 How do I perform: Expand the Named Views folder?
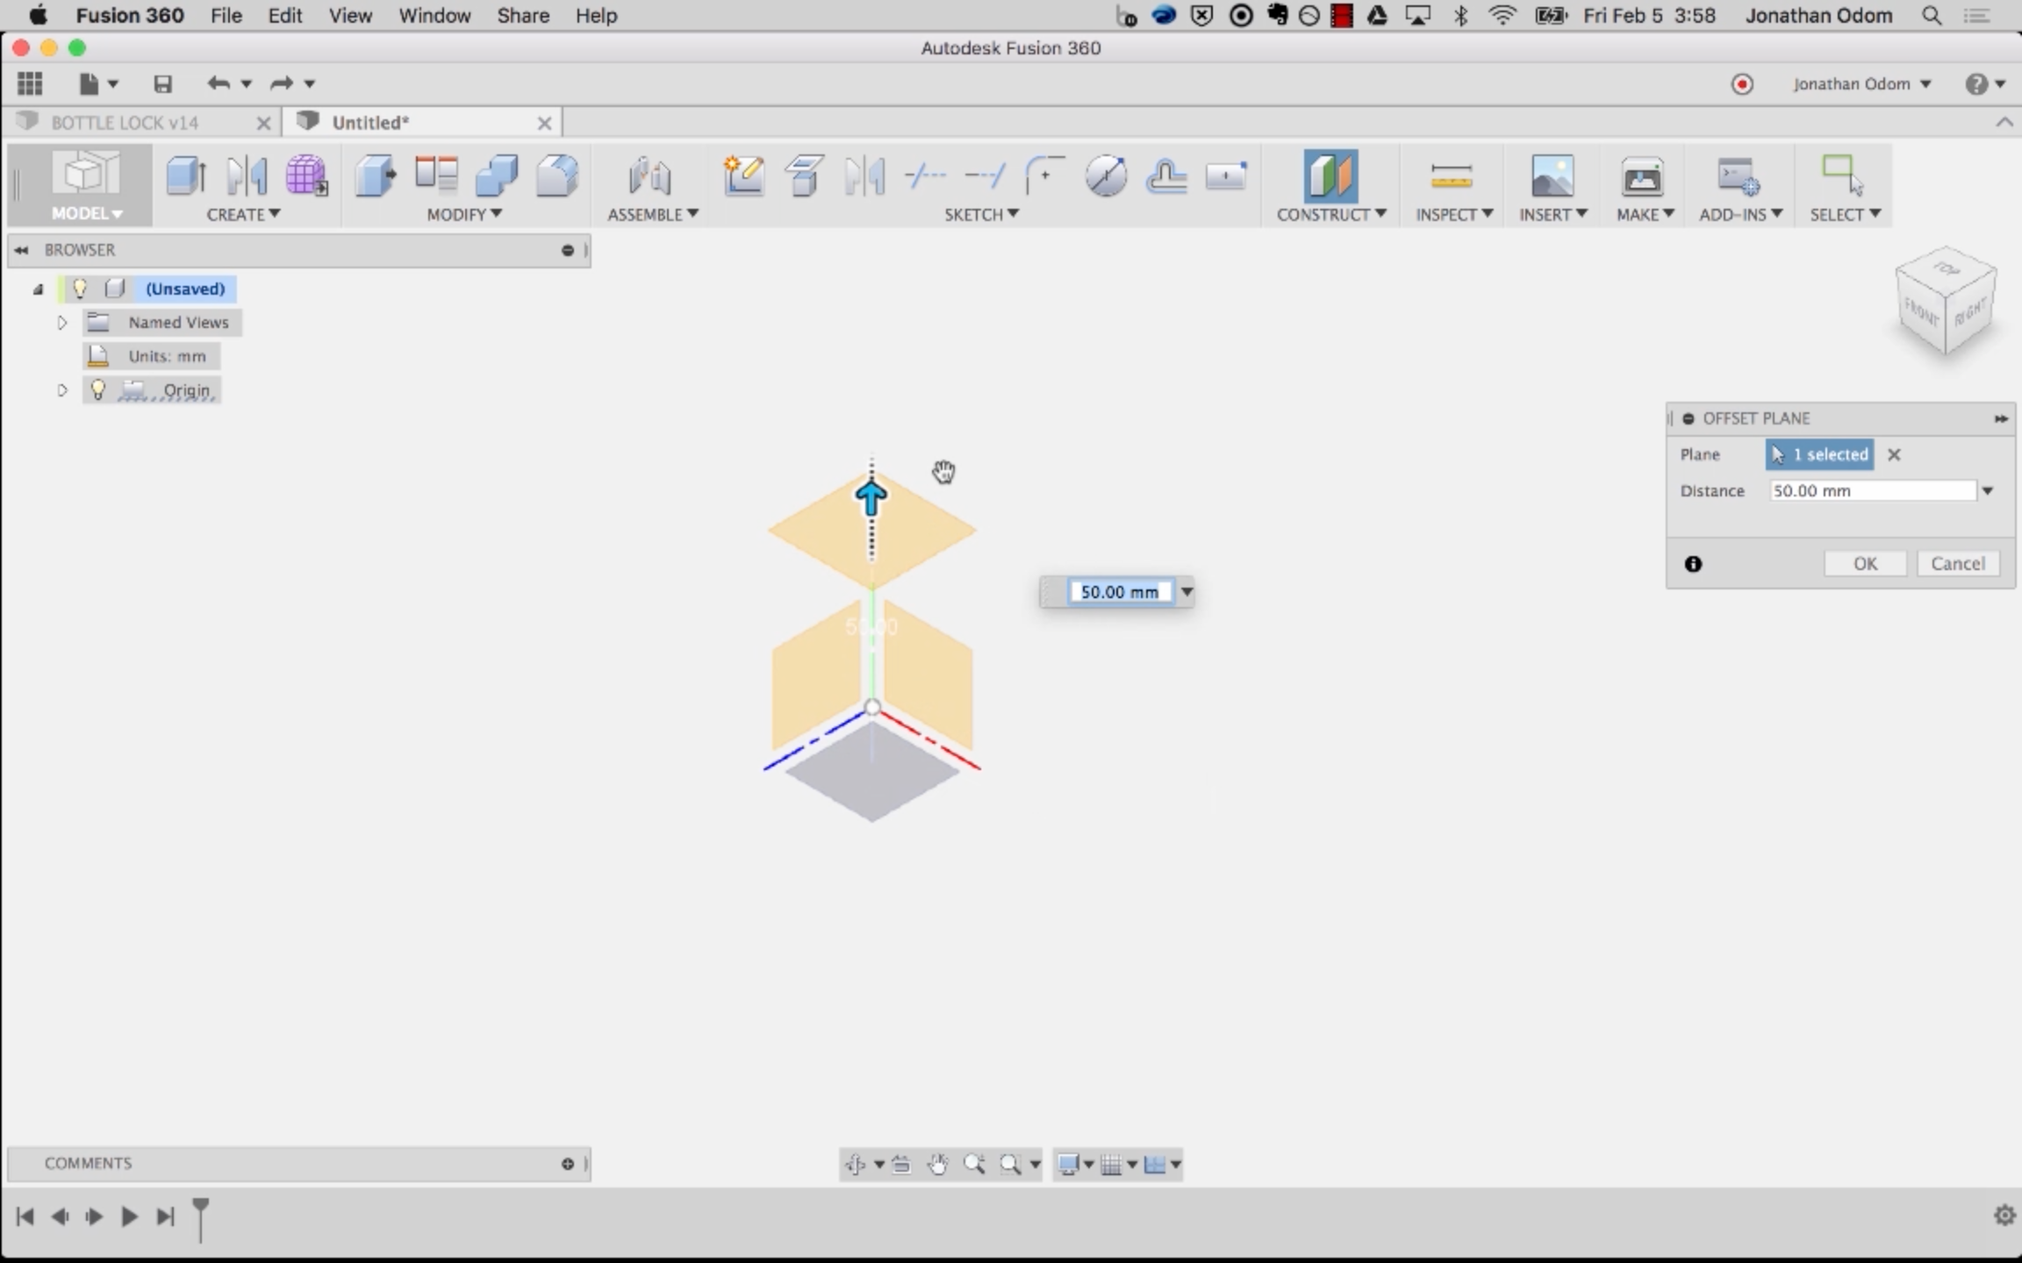click(x=62, y=323)
